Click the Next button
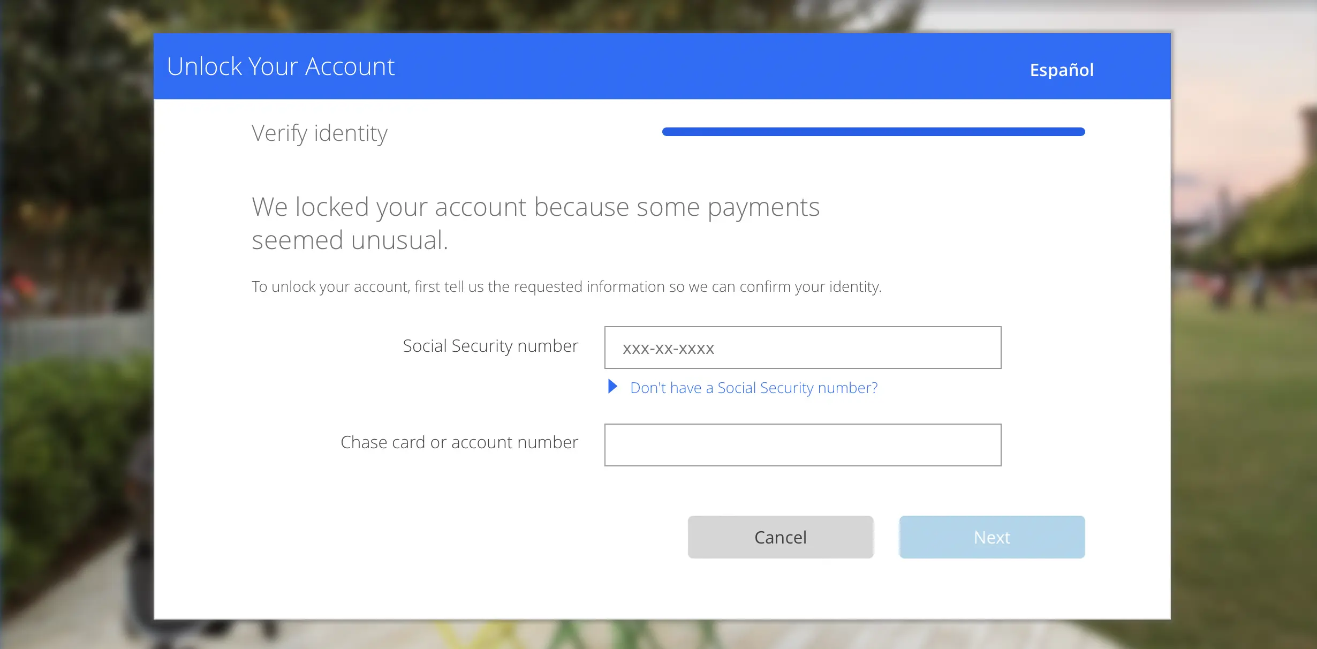The width and height of the screenshot is (1317, 649). [x=991, y=537]
